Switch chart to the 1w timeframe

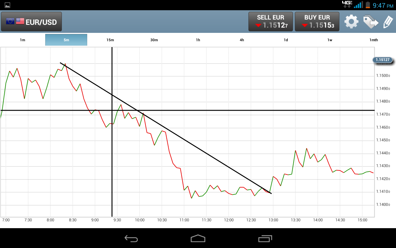click(x=330, y=40)
